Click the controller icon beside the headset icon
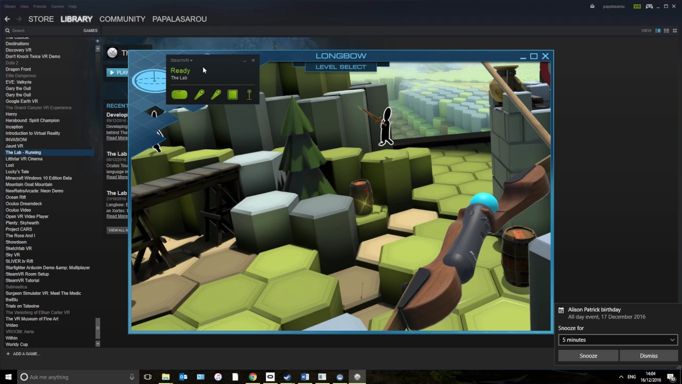 pos(199,94)
